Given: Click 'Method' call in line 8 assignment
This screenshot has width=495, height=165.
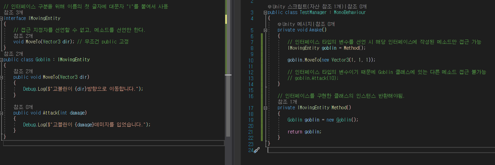Looking at the screenshot, I should [351, 48].
